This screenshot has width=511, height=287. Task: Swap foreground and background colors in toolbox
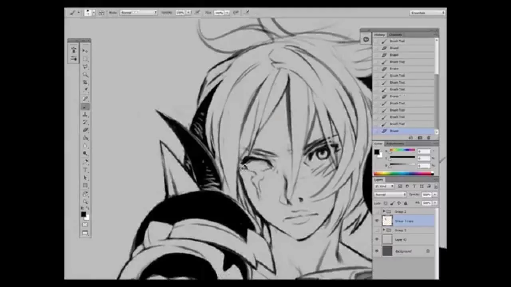click(x=88, y=208)
